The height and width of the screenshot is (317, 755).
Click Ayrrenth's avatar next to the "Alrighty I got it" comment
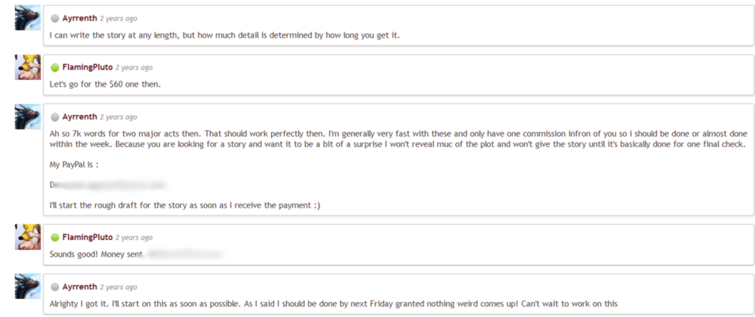click(27, 287)
